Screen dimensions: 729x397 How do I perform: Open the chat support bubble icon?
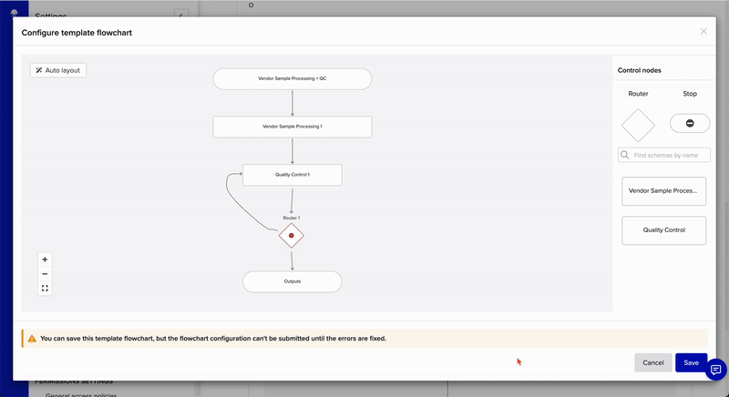715,370
